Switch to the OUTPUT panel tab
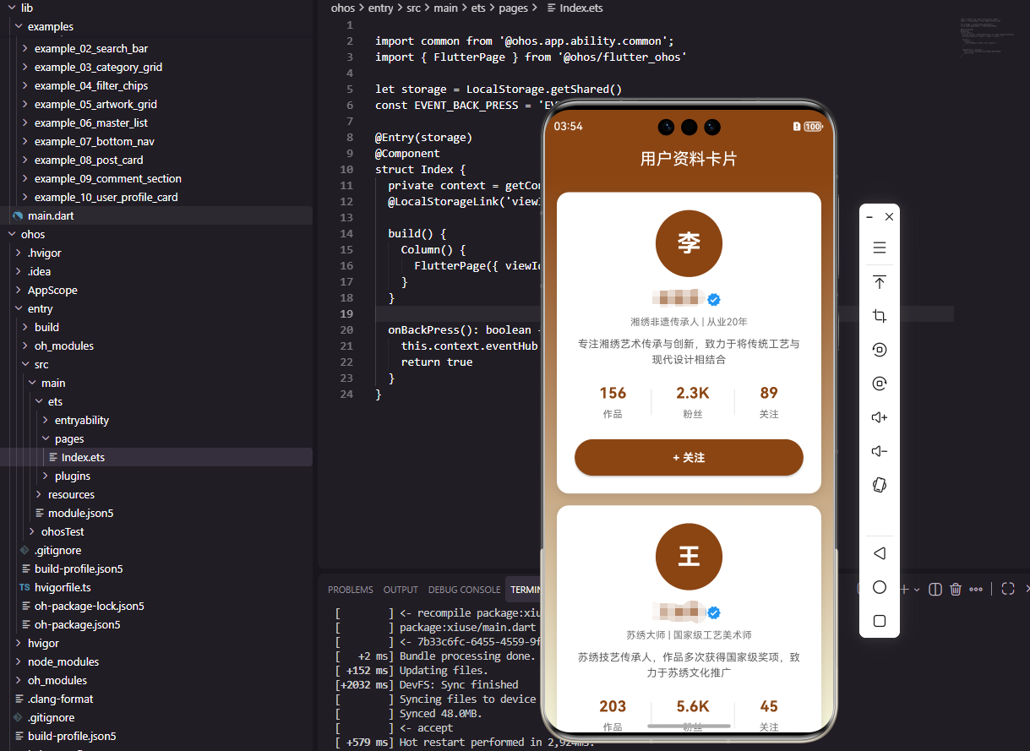Viewport: 1030px width, 751px height. 401,590
